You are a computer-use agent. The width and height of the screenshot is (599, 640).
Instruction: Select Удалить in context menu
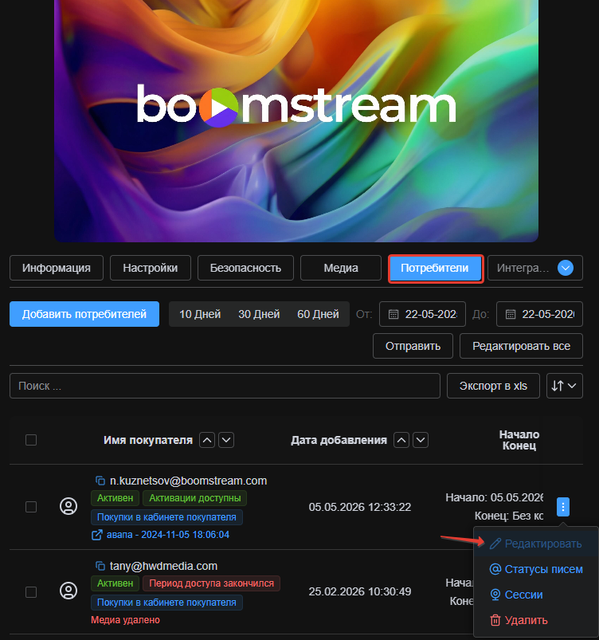[x=536, y=620]
